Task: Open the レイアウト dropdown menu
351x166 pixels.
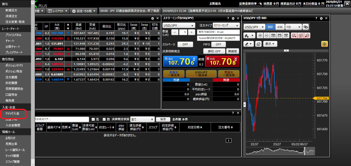Action: pos(58,11)
